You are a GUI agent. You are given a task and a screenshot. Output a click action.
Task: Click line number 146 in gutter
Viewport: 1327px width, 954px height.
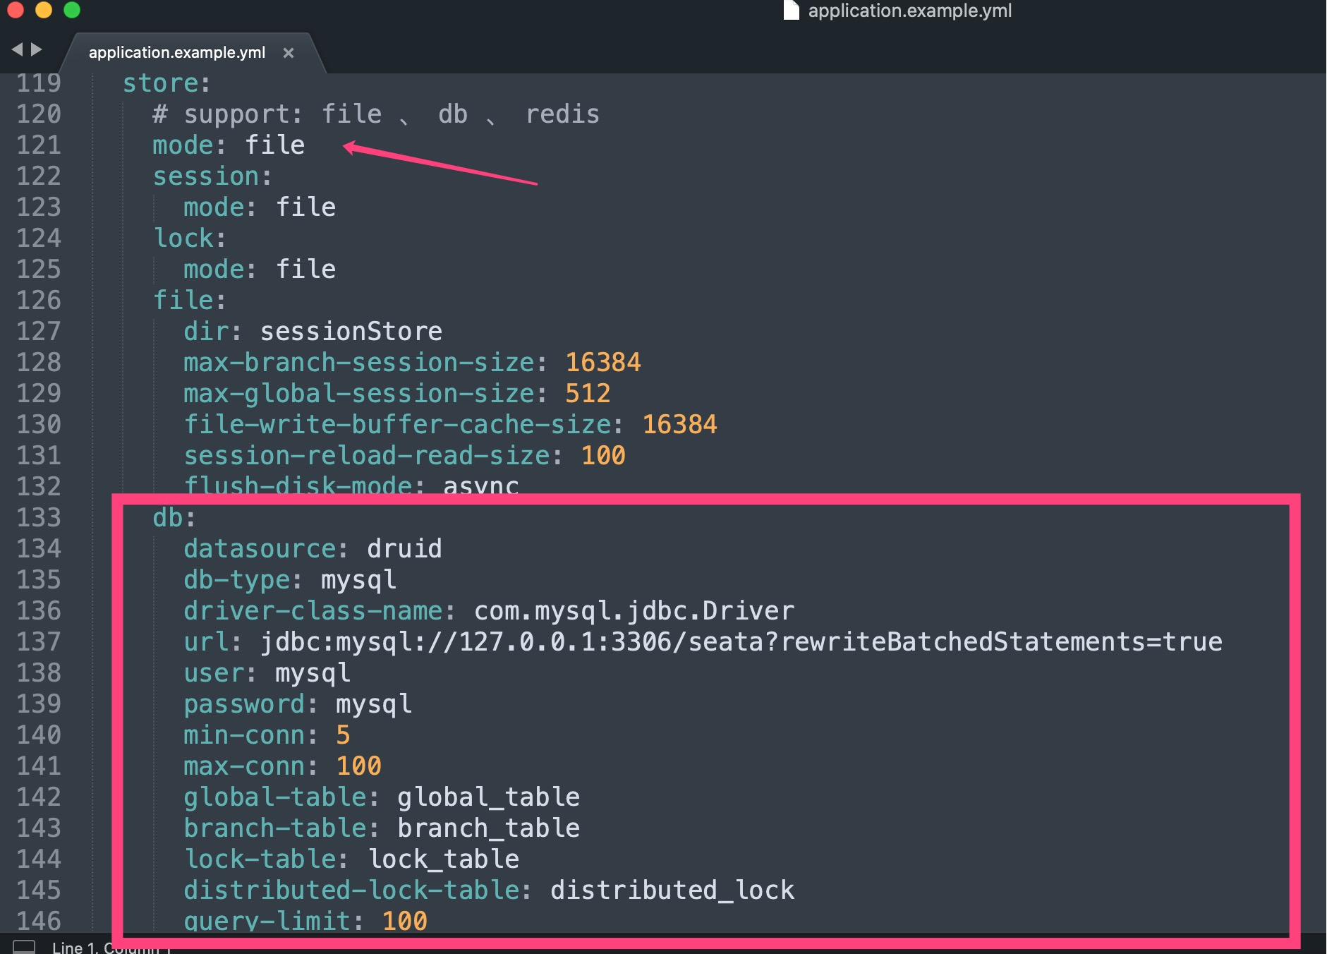(x=39, y=922)
